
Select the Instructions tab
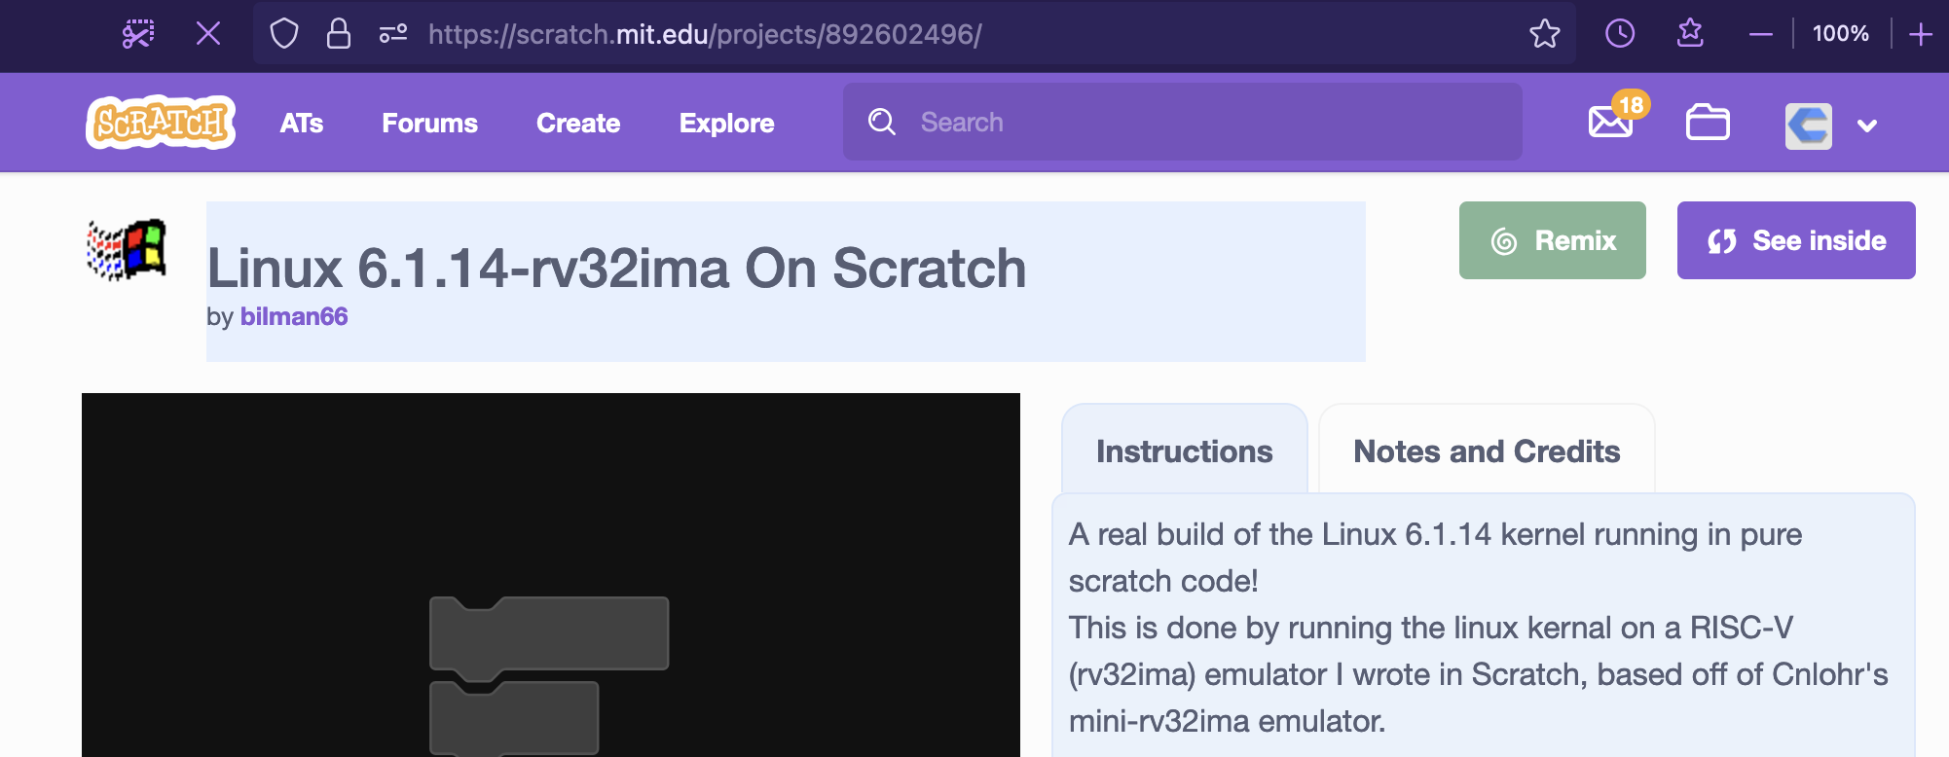(1183, 451)
